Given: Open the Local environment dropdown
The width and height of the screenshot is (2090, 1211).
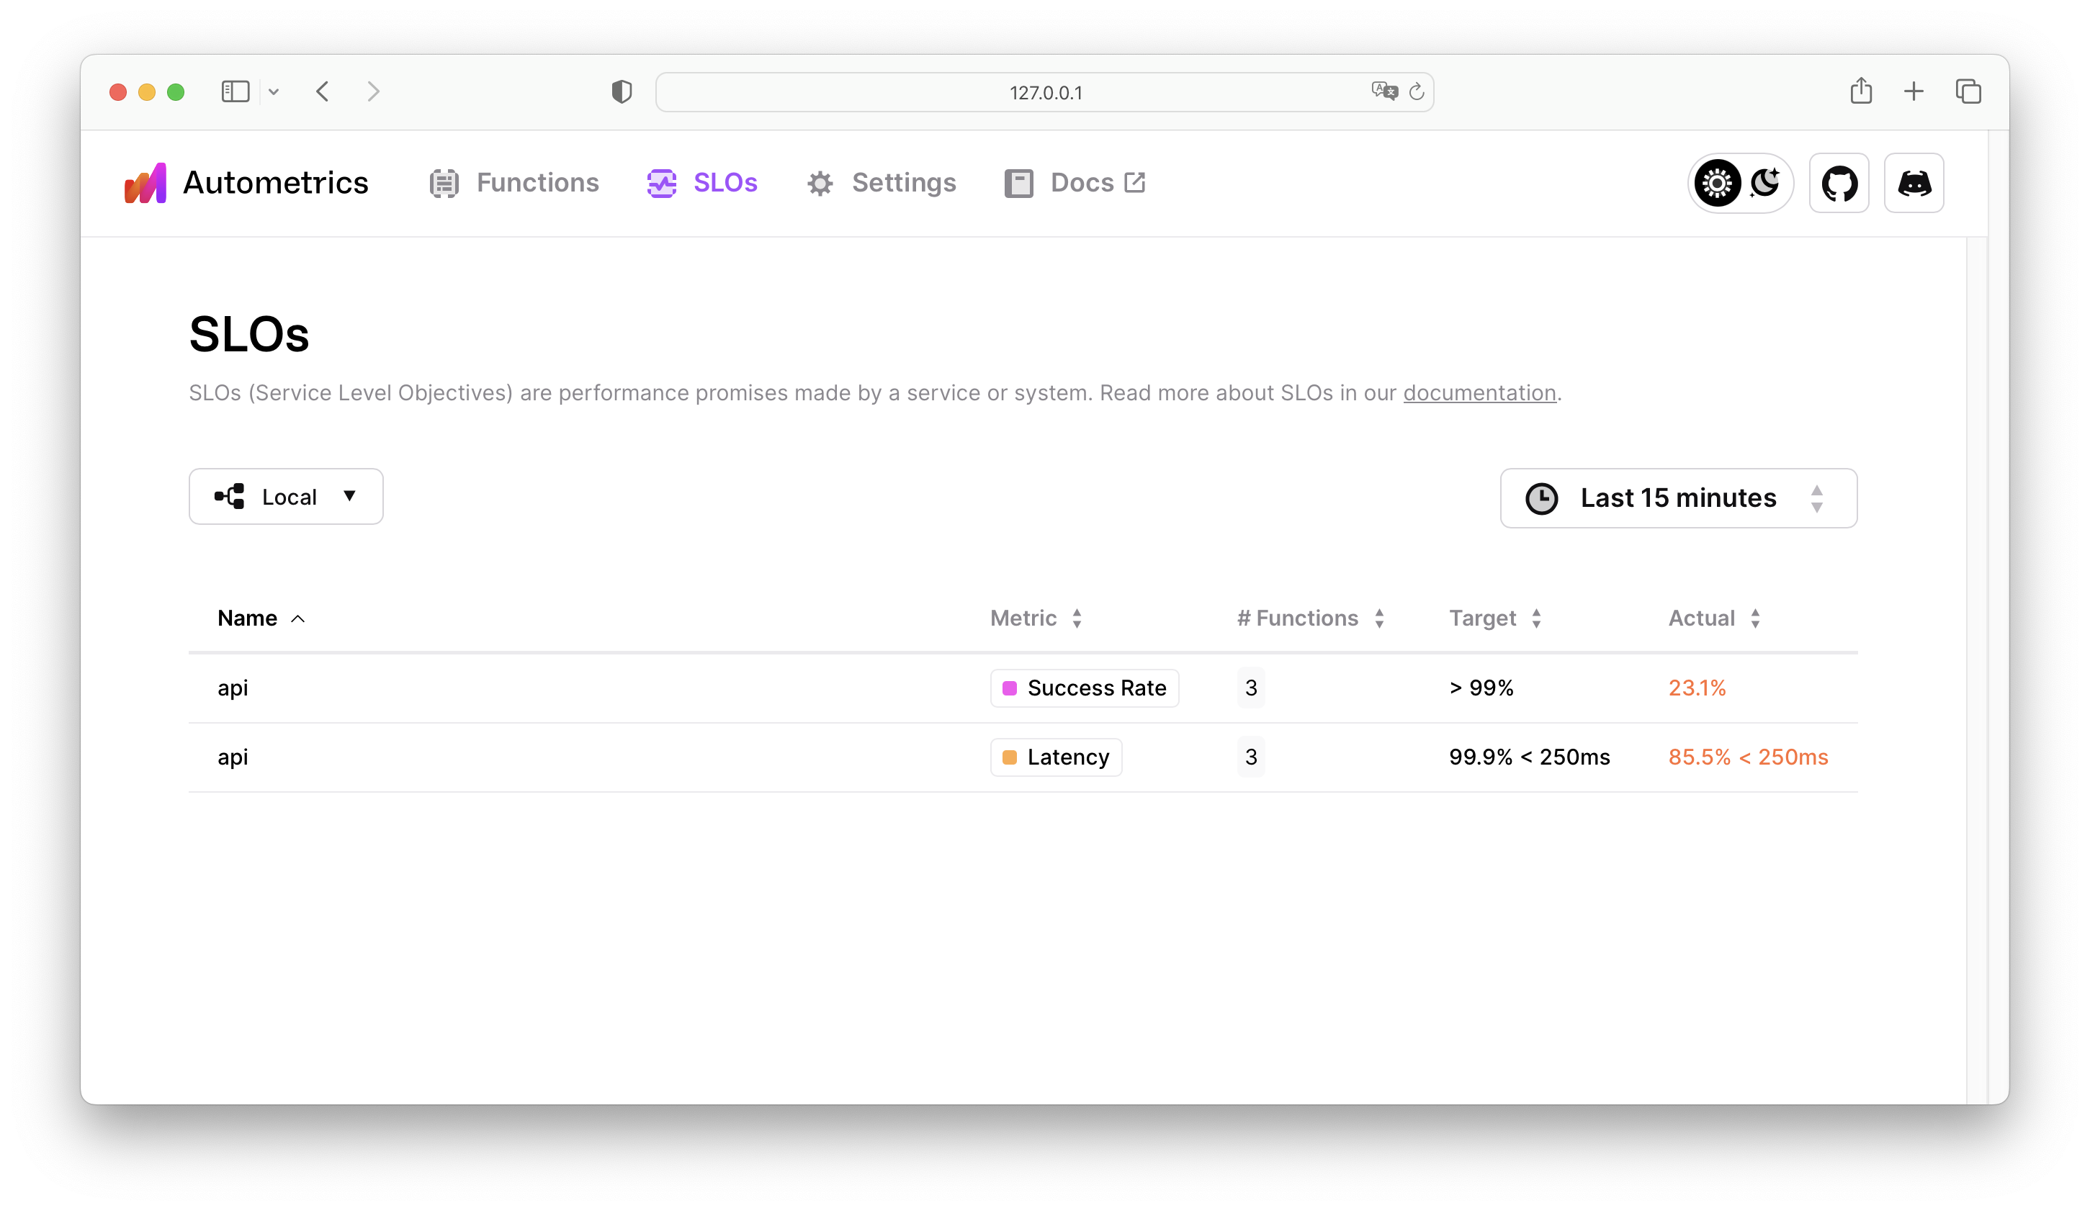Looking at the screenshot, I should (286, 497).
